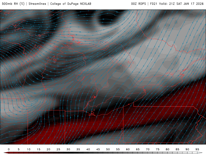
Task: Click the colorbar value 40
Action: click(x=88, y=149)
